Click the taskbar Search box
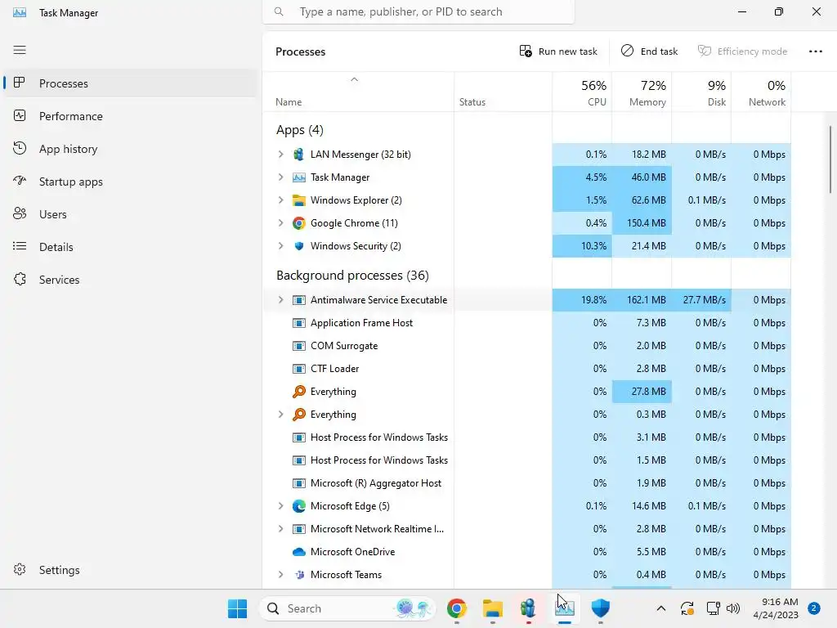Viewport: 837px width, 628px height. click(x=347, y=608)
